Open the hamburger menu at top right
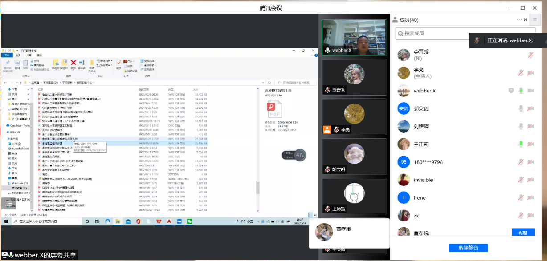This screenshot has width=547, height=261. [x=536, y=20]
